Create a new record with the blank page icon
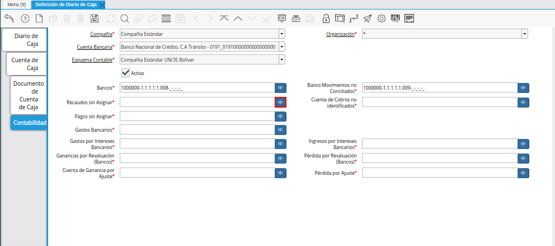The height and width of the screenshot is (246, 555). coord(39,18)
